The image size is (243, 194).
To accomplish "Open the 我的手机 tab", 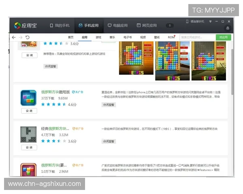I will coord(60,25).
